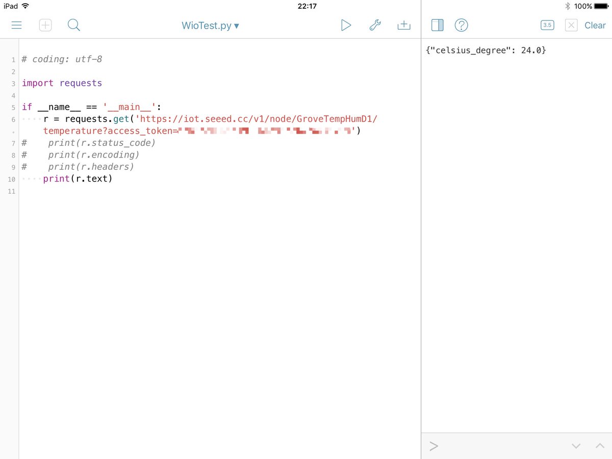612x459 pixels.
Task: Show previous console history with up chevron
Action: coord(600,446)
